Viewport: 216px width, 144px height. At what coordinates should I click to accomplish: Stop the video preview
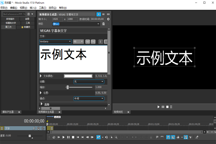coord(167,107)
